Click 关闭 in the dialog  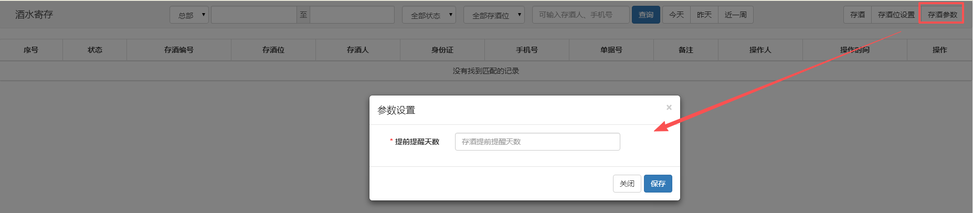[x=627, y=184]
